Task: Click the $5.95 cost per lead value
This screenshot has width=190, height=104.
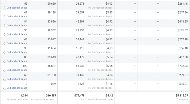Action: point(109,66)
